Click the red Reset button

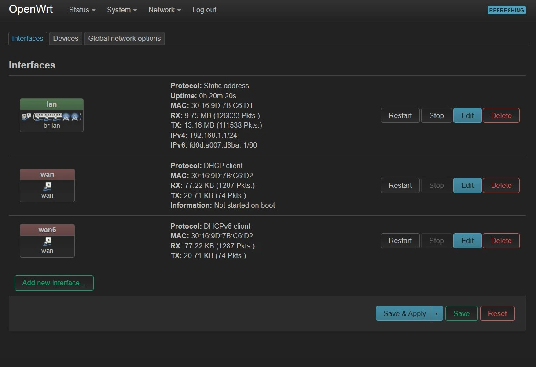497,313
